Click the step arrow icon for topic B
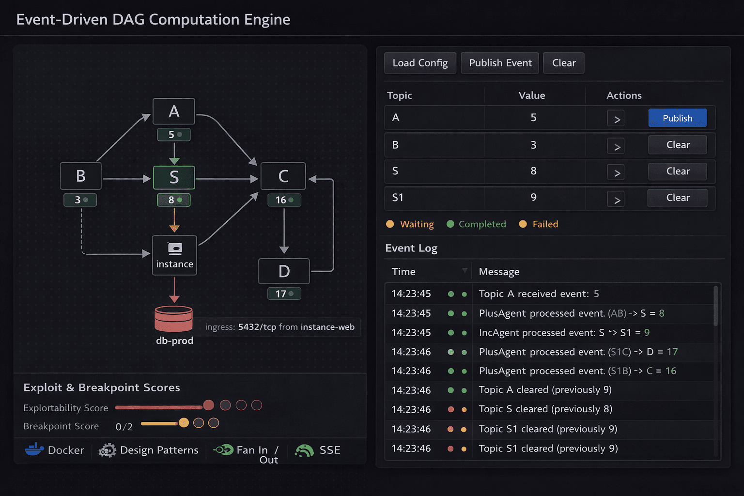Screen dimensions: 744x496 tap(615, 145)
